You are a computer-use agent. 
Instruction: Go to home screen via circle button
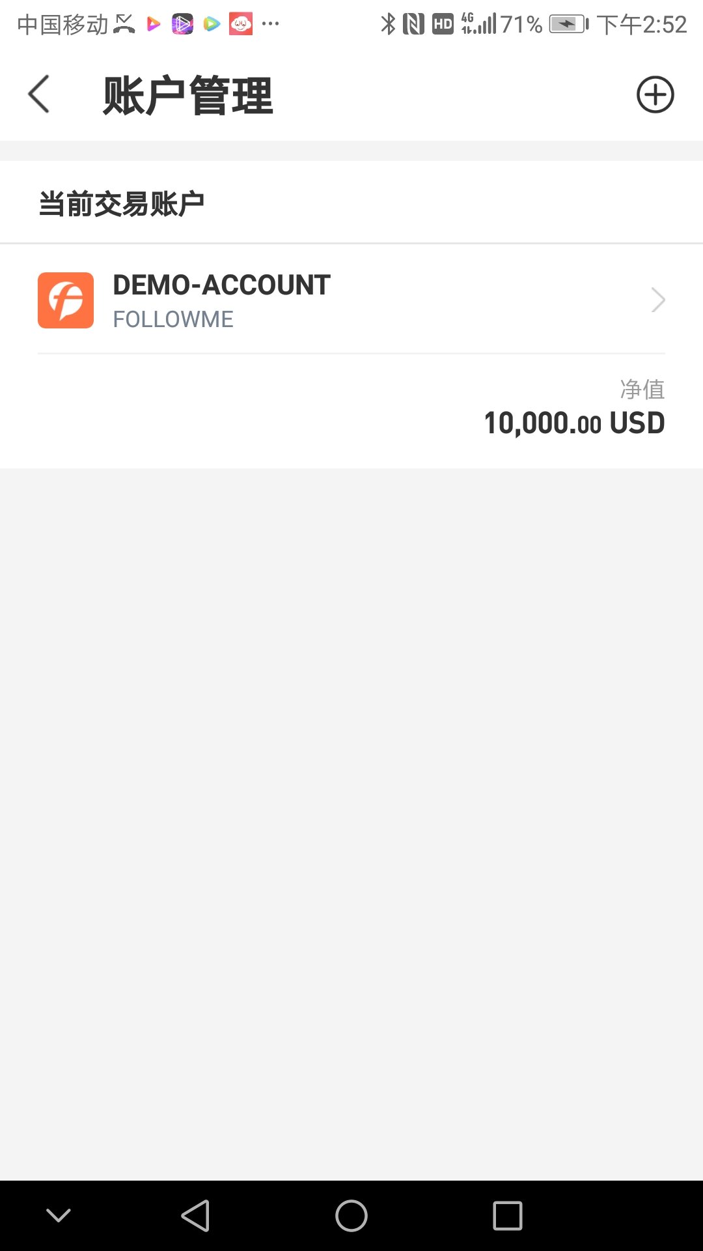pyautogui.click(x=351, y=1216)
